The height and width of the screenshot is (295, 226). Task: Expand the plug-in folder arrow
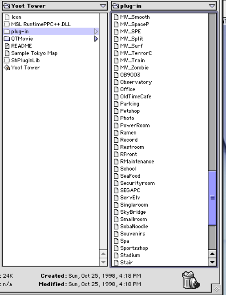[x=96, y=32]
